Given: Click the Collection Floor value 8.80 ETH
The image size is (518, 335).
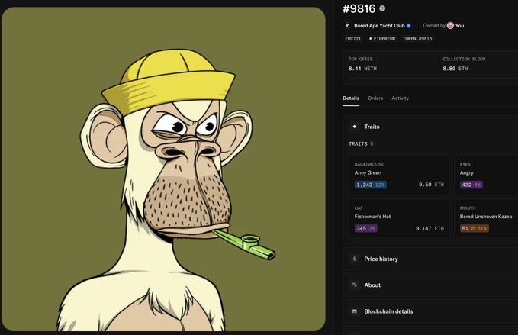Looking at the screenshot, I should point(455,69).
